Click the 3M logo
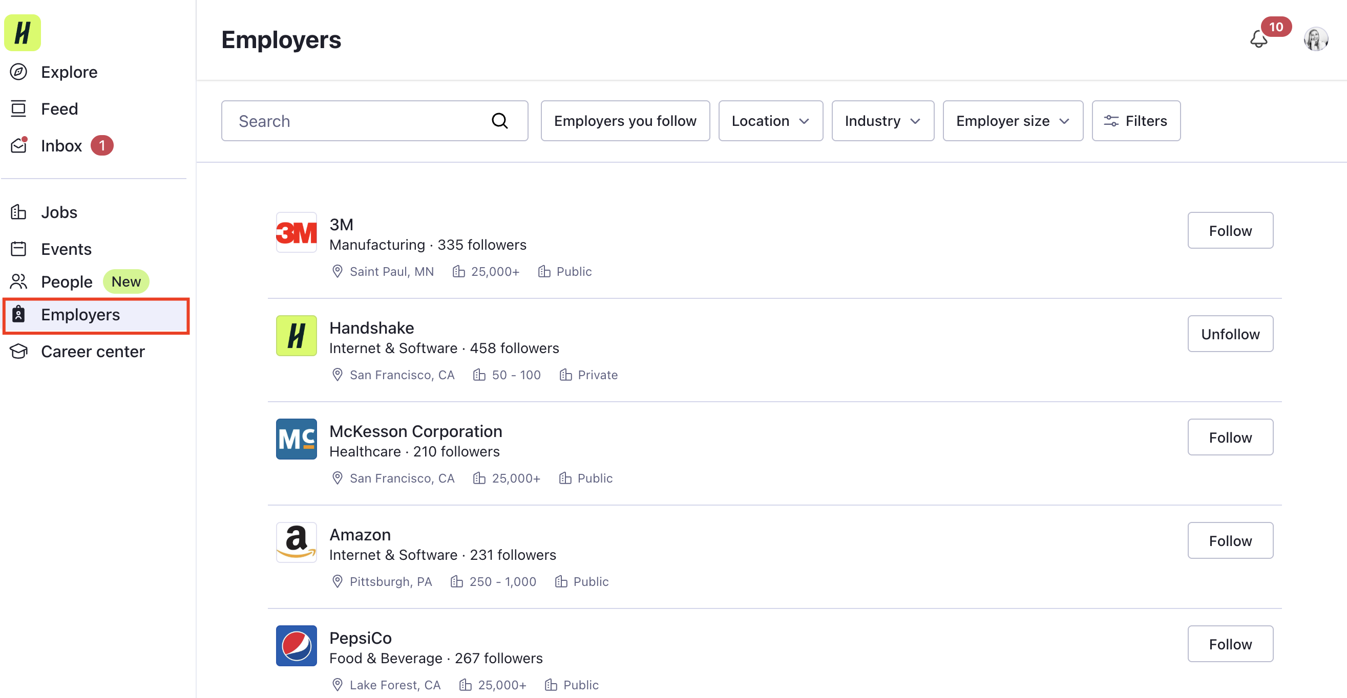This screenshot has height=698, width=1347. pyautogui.click(x=297, y=232)
